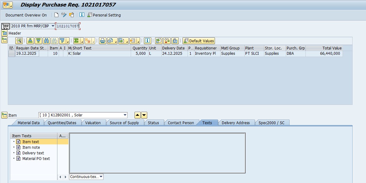The width and height of the screenshot is (366, 183).
Task: Open the PR document type dropdown
Action: coord(53,26)
